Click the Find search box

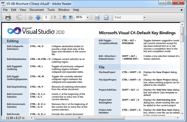[x=129, y=17]
